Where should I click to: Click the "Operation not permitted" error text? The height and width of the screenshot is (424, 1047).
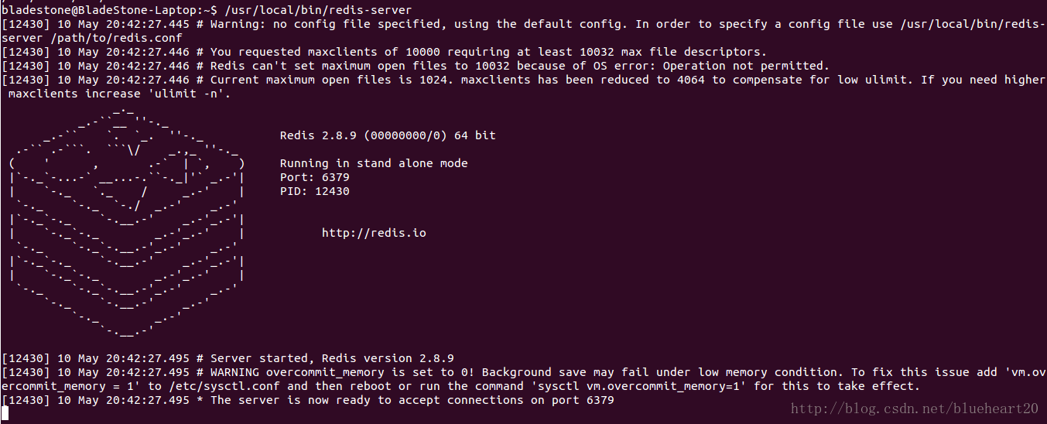(x=743, y=66)
